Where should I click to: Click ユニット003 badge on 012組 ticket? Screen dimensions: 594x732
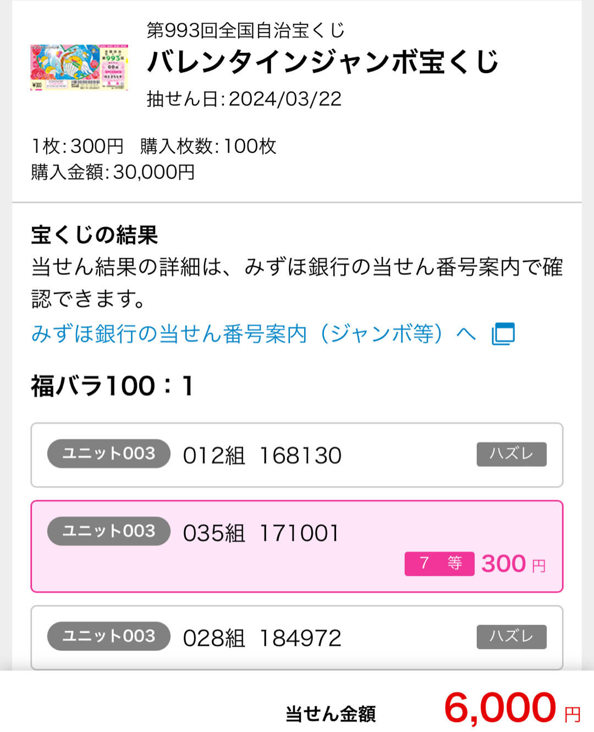pyautogui.click(x=109, y=454)
